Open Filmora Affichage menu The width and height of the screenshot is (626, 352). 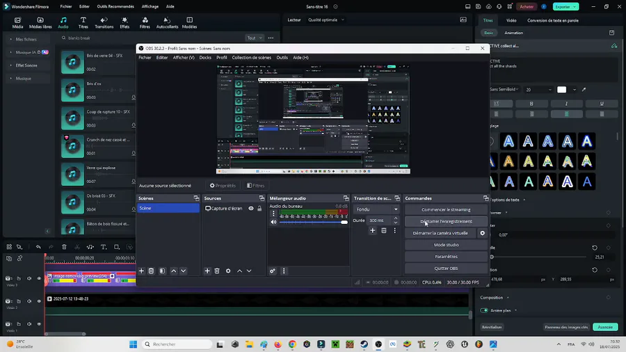150,6
